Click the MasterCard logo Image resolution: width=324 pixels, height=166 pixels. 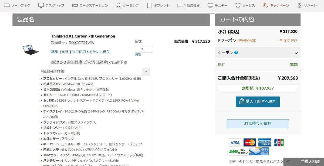tap(250, 142)
